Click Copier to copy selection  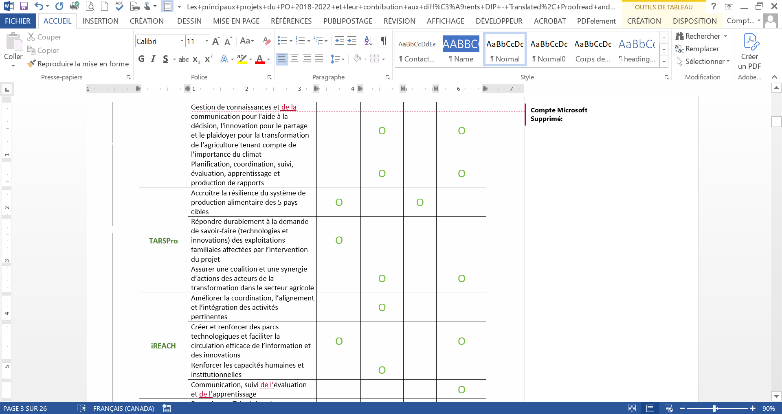click(43, 50)
